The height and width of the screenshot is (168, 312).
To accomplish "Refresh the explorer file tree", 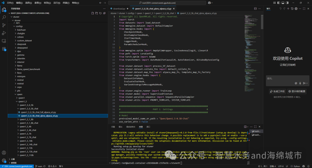I will click(x=101, y=13).
